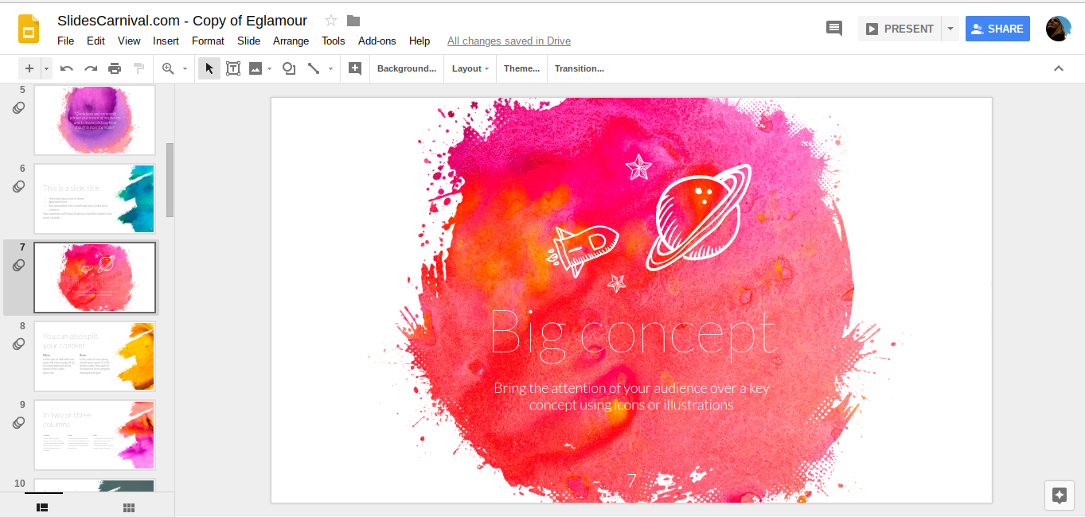This screenshot has width=1085, height=517.
Task: Switch to grid view
Action: point(129,507)
